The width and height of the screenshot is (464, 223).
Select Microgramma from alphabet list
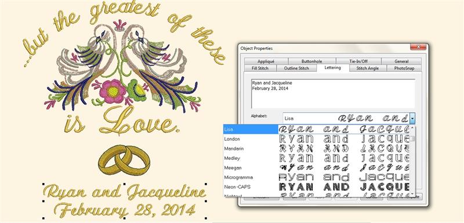317,177
